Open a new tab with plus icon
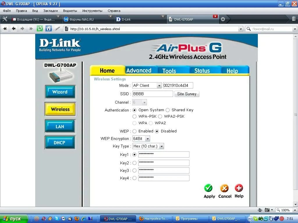The width and height of the screenshot is (298, 223). click(223, 19)
